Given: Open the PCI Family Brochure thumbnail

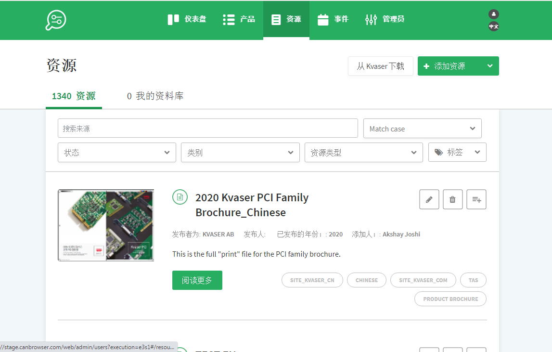Looking at the screenshot, I should click(106, 225).
